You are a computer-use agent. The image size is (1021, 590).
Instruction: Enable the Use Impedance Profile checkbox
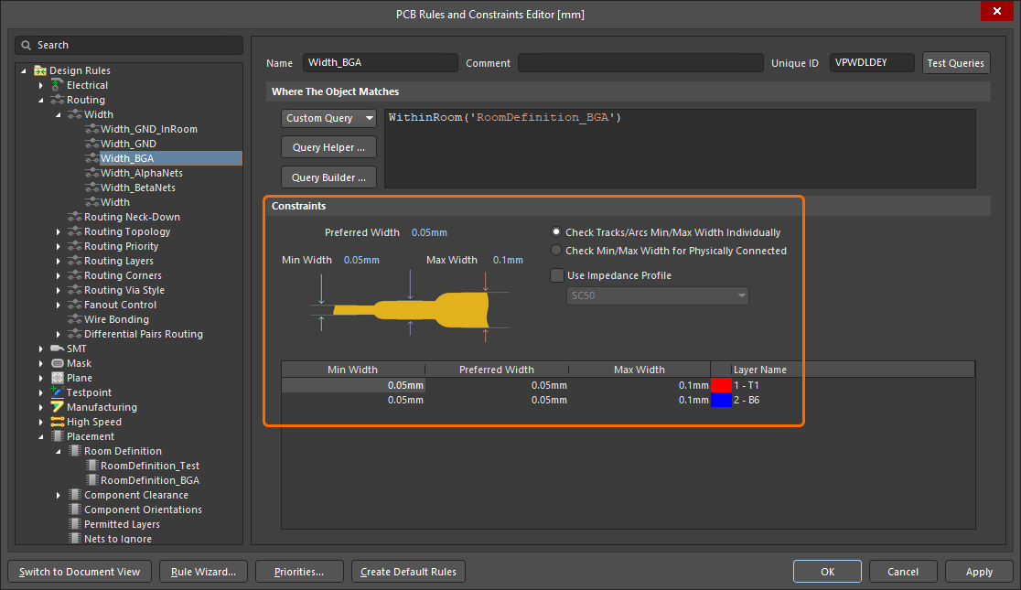(x=557, y=275)
